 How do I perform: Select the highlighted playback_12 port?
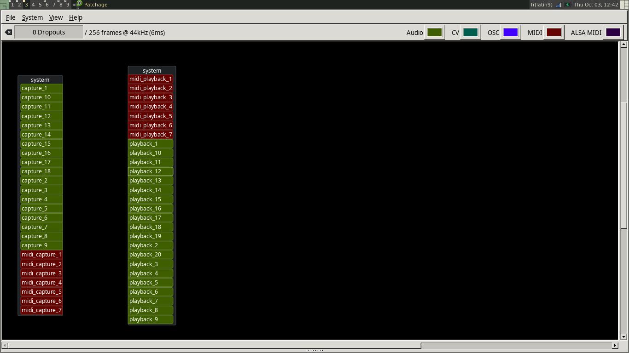coord(151,171)
